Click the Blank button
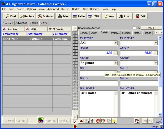Viewport: 164px width, 129px height. pyautogui.click(x=151, y=28)
